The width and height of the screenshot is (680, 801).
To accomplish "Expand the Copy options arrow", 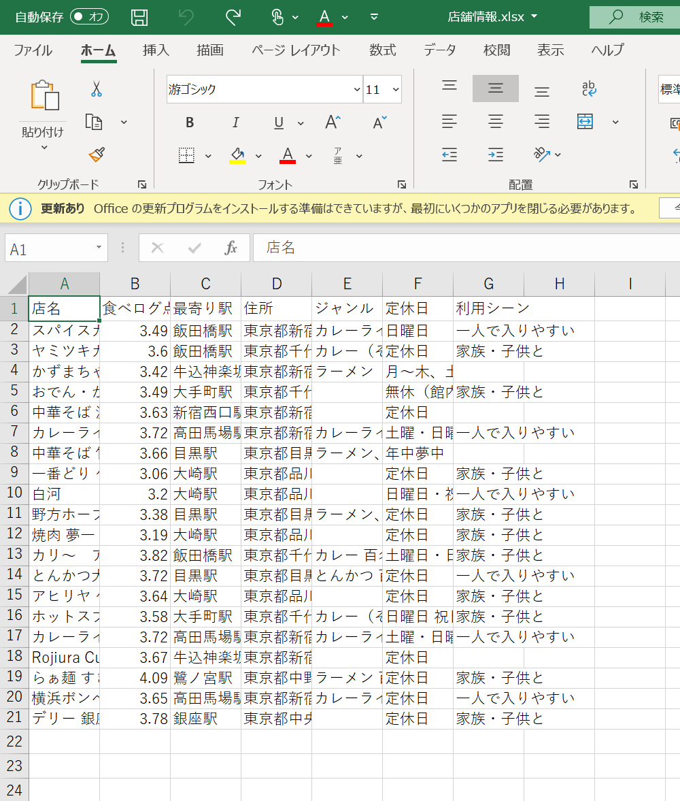I will pos(124,122).
